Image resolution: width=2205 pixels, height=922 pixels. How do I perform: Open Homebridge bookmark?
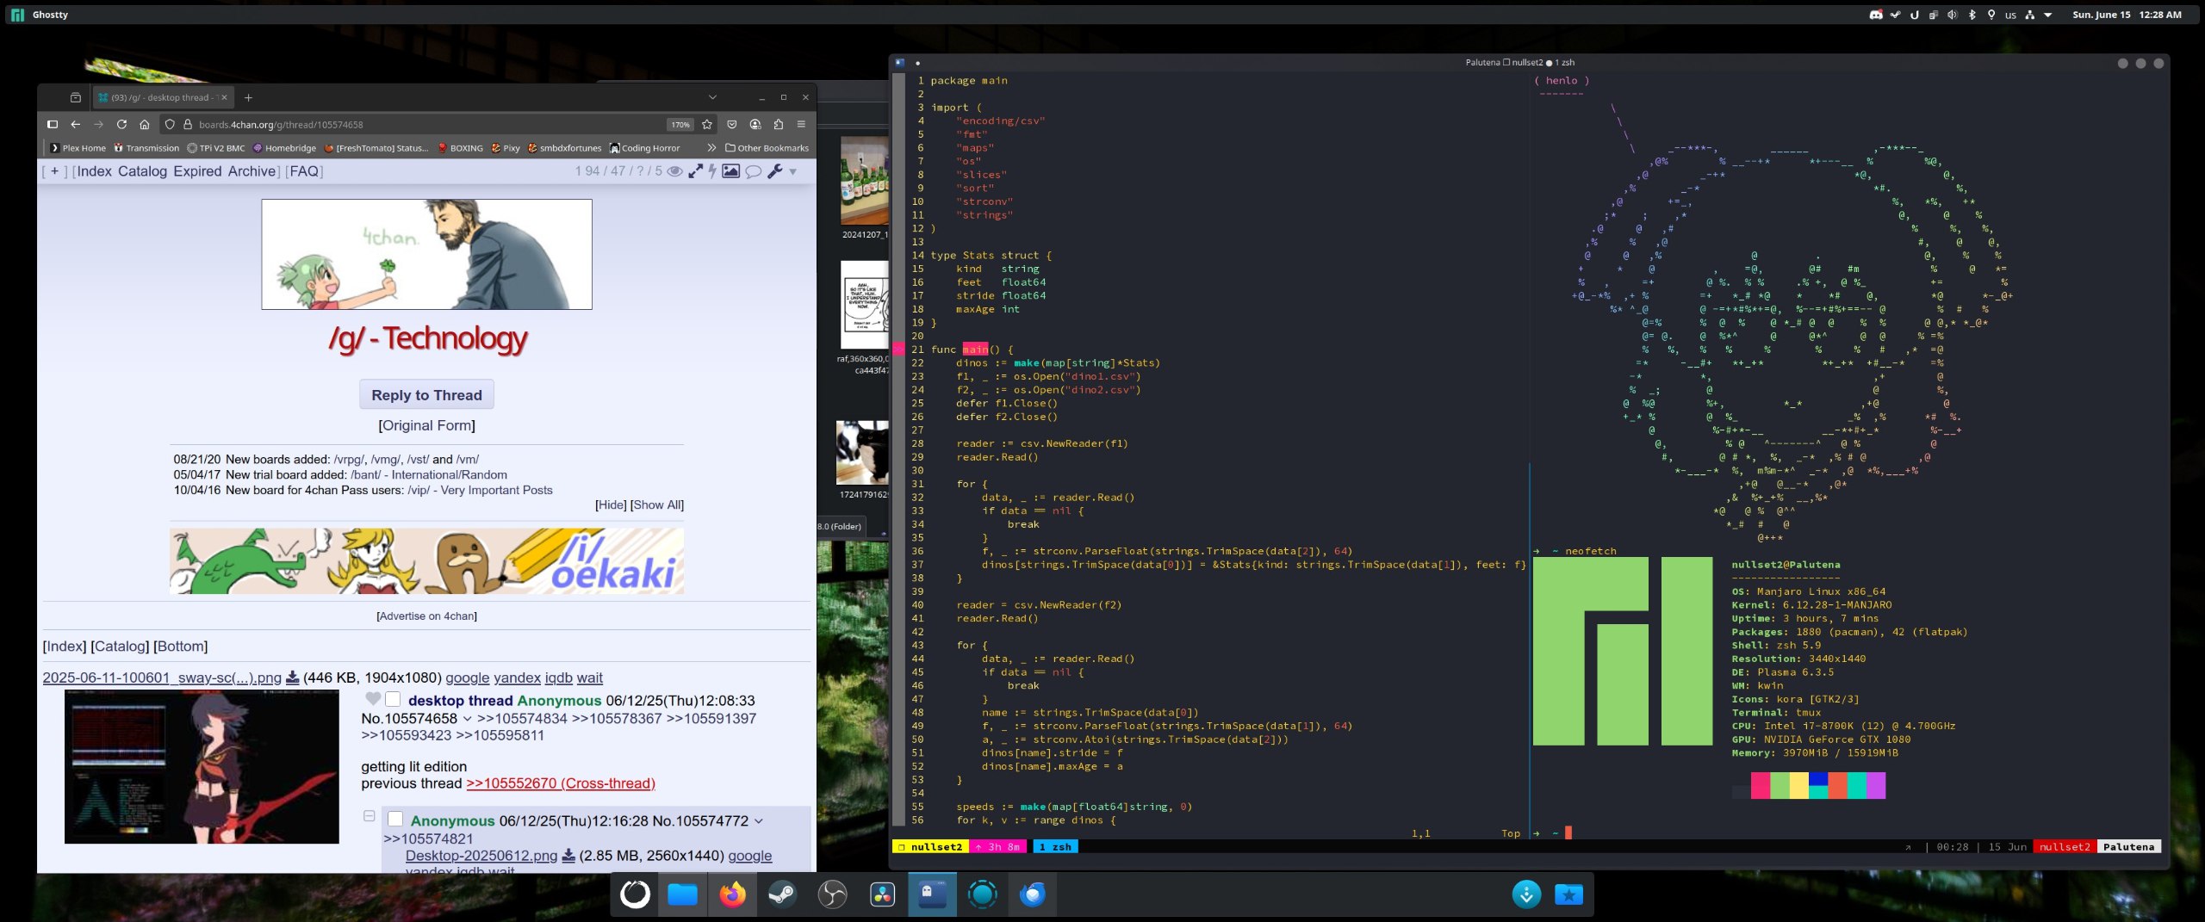[284, 148]
